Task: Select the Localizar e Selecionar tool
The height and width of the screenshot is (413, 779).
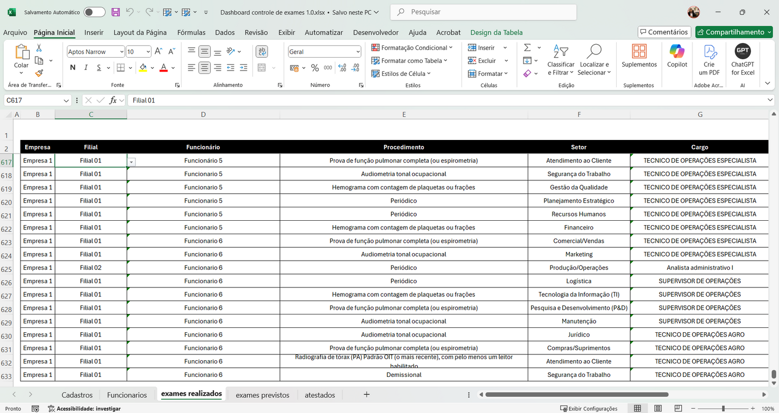Action: tap(594, 60)
